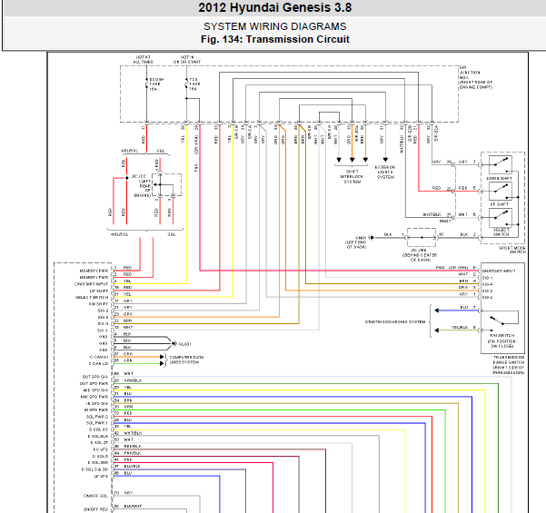
Task: Click the 'HOT IN ON OR START' label
Action: pyautogui.click(x=187, y=60)
